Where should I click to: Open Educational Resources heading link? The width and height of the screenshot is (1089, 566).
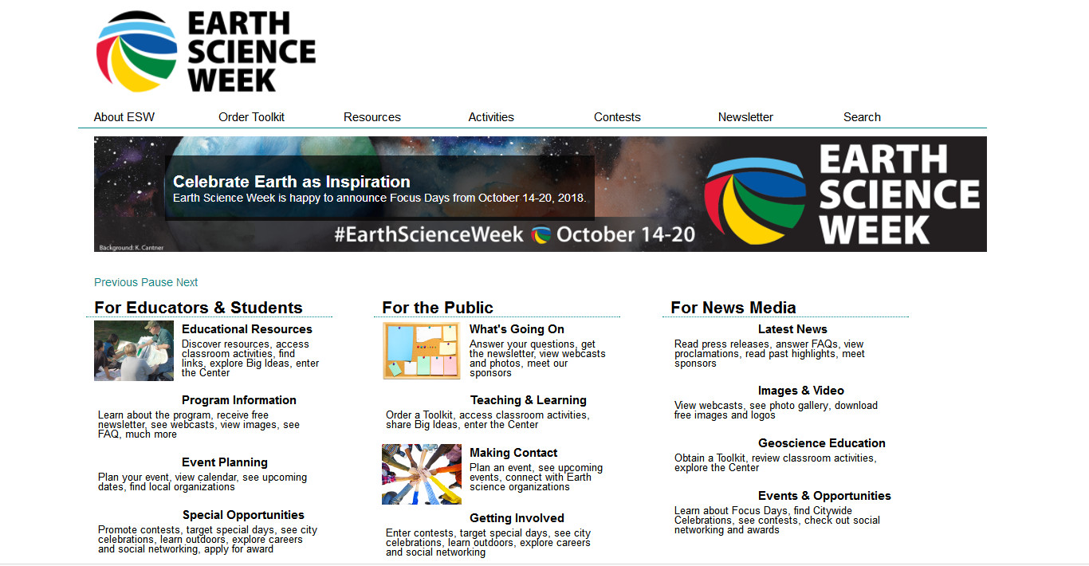point(247,329)
